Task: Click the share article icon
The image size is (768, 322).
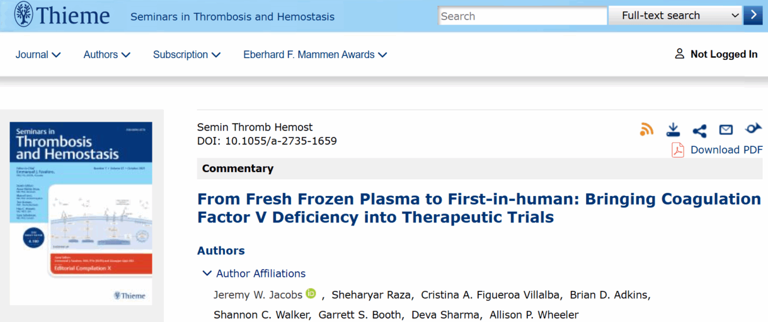Action: (x=699, y=130)
